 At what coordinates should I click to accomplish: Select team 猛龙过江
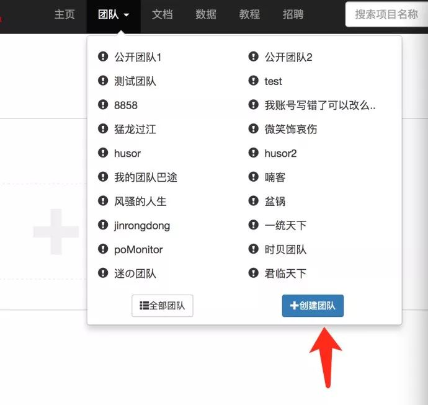tap(135, 129)
